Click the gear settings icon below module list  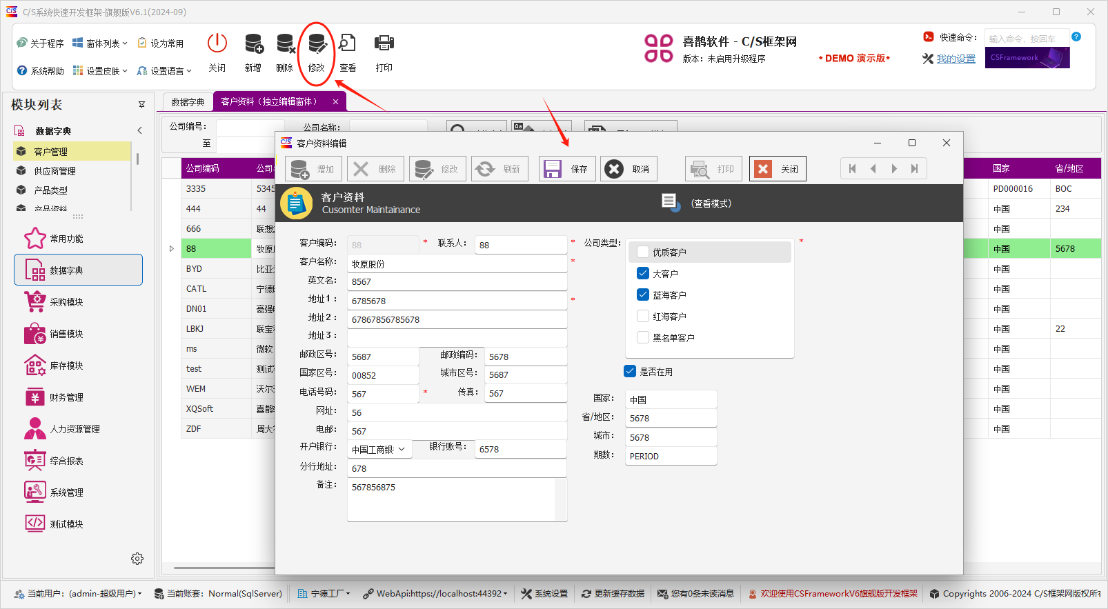137,559
